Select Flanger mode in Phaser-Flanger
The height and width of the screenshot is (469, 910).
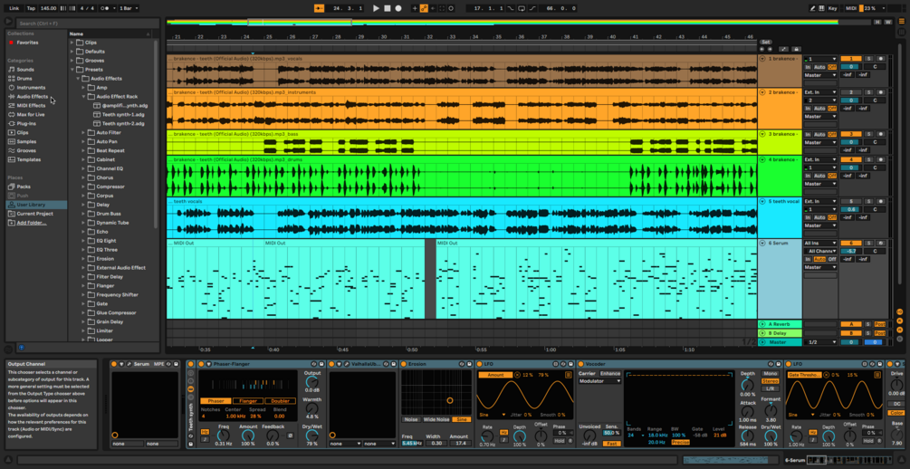pyautogui.click(x=248, y=401)
